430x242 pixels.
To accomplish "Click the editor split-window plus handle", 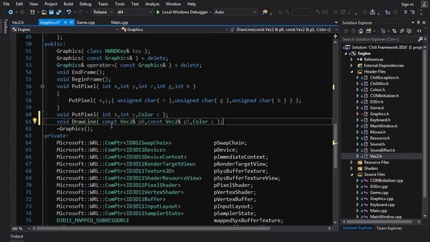I will pyautogui.click(x=335, y=36).
